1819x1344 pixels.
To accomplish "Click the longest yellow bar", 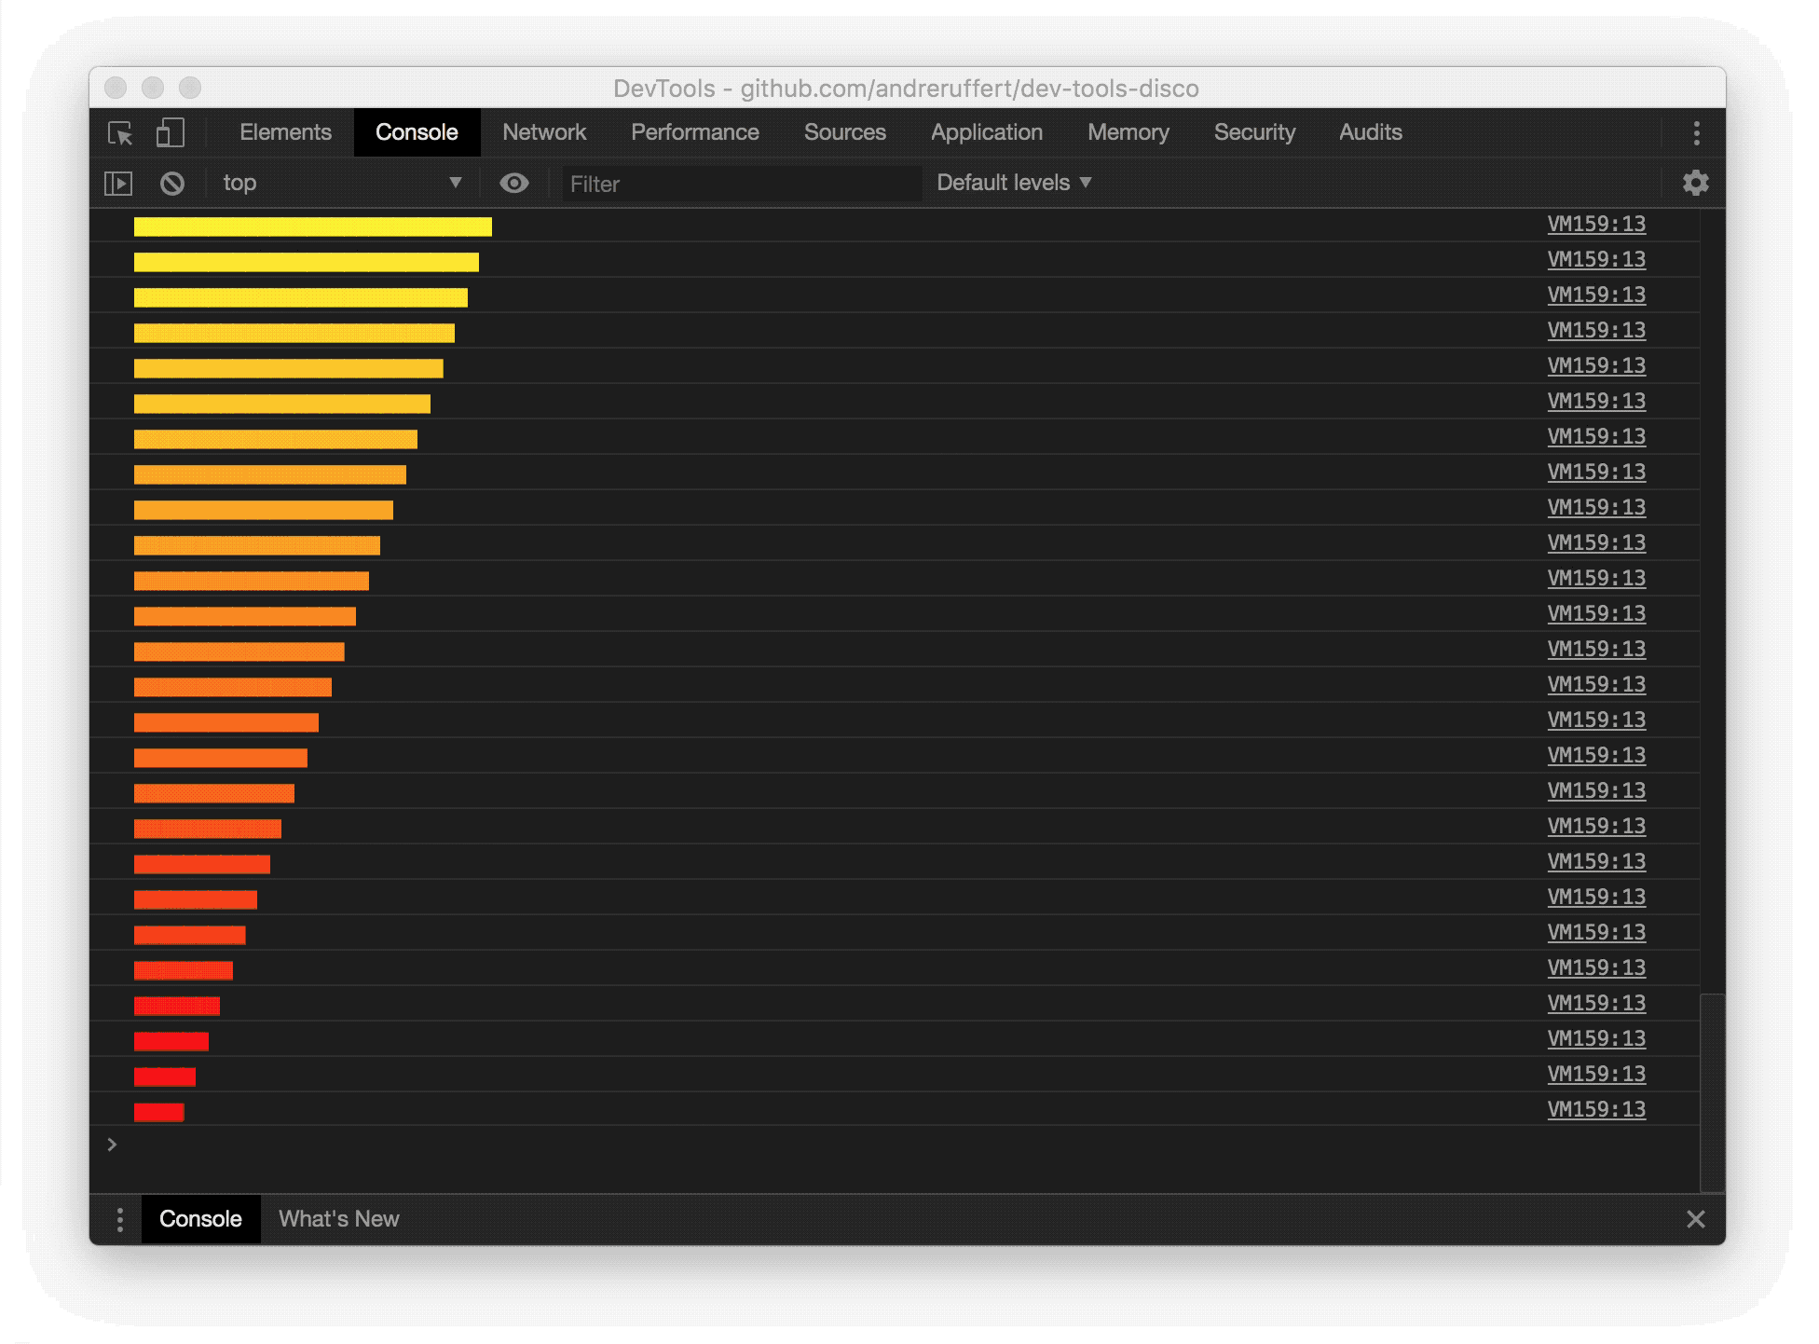I will click(x=312, y=226).
